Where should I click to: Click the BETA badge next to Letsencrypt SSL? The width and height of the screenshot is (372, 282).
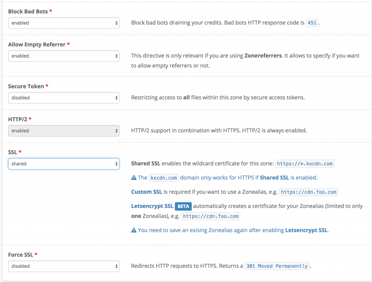[x=183, y=206]
